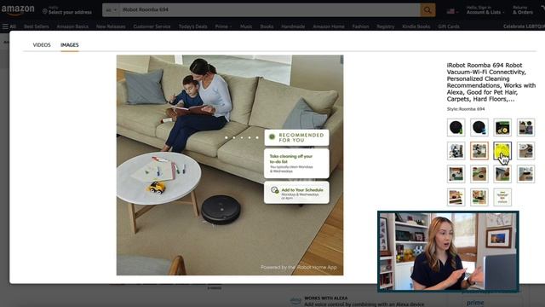Go to Returns & Orders

(x=523, y=10)
